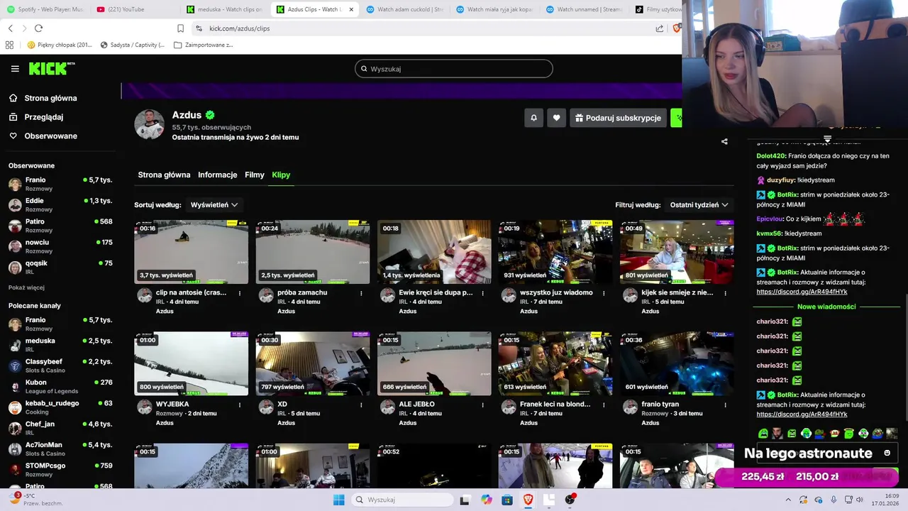Open the 'Piękny chłopak' bookmark
The width and height of the screenshot is (908, 511).
tap(59, 45)
